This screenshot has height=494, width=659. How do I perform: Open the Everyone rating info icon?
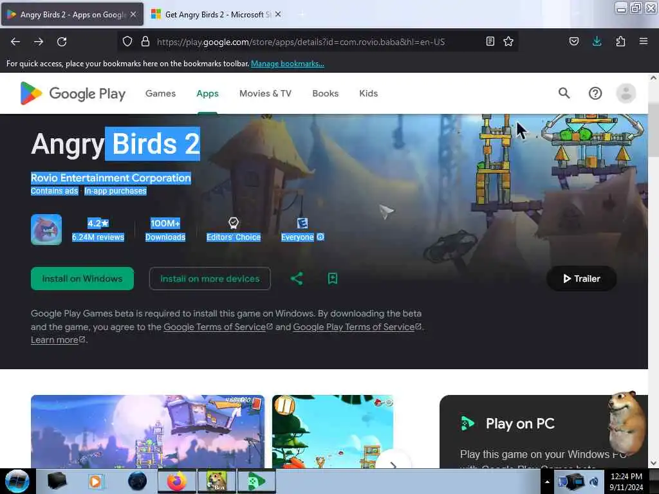tap(320, 237)
